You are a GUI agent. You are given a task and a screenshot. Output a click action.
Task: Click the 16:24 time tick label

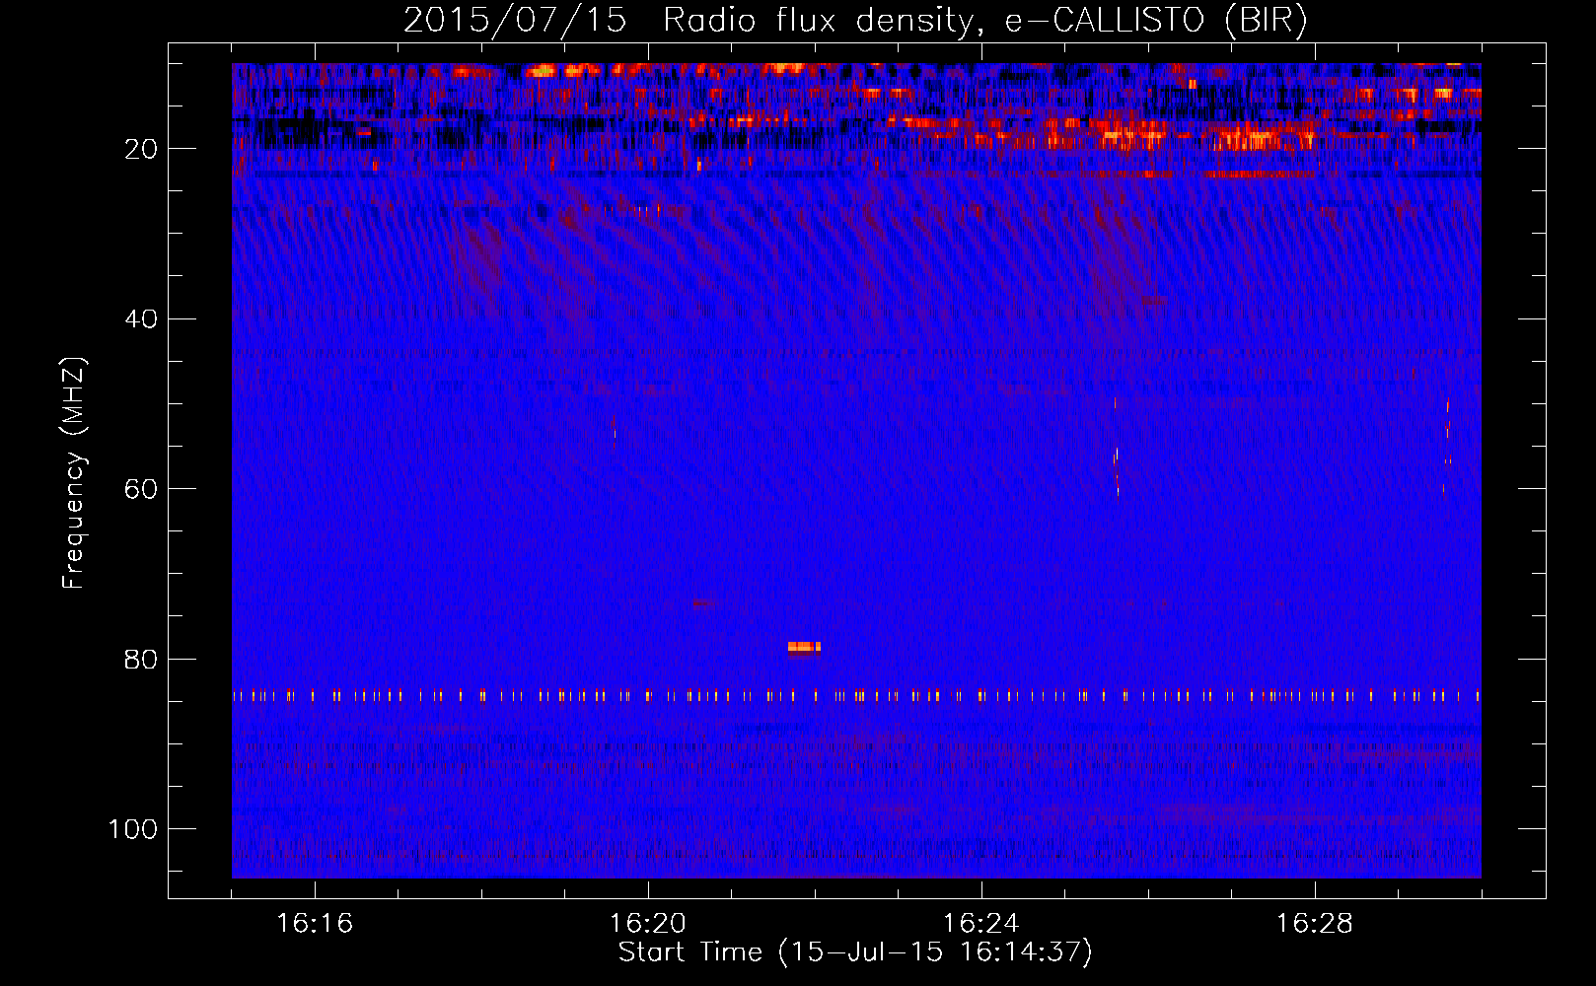click(981, 924)
